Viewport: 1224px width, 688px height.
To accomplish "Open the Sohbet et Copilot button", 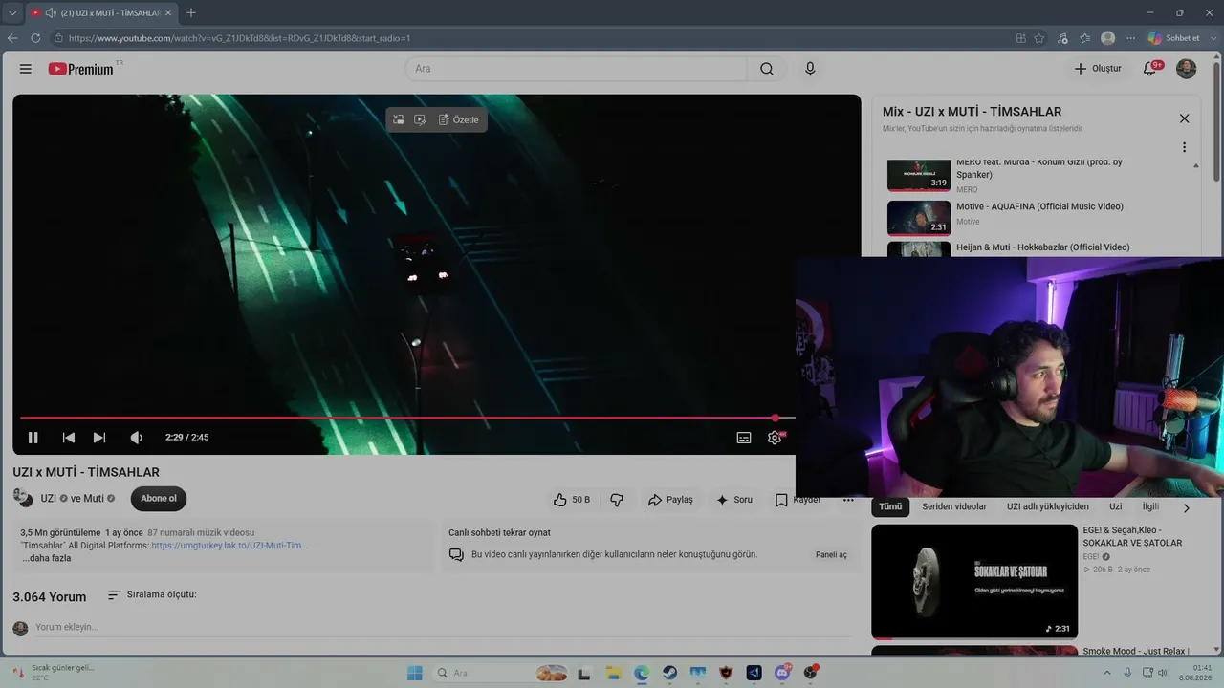I will coord(1173,38).
